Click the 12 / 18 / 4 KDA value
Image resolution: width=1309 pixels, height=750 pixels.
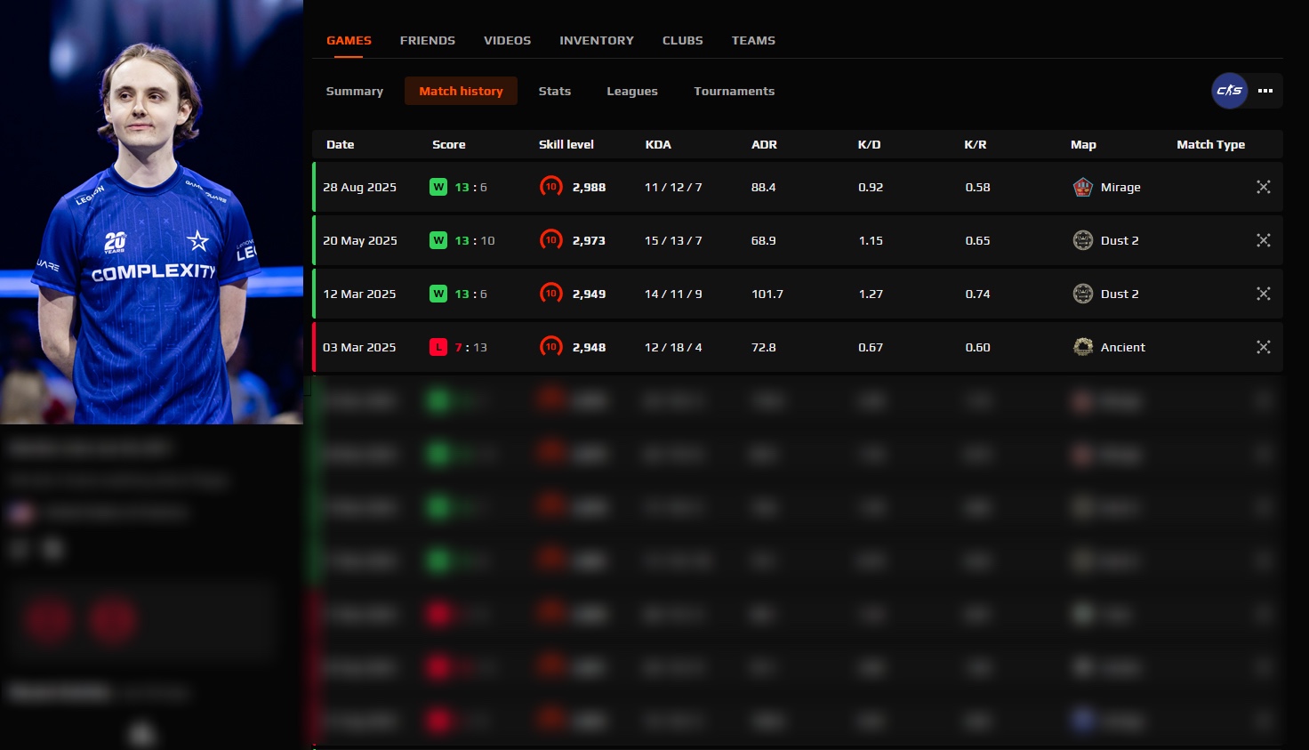(x=673, y=347)
